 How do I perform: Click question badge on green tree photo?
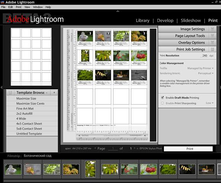pyautogui.click(x=126, y=34)
